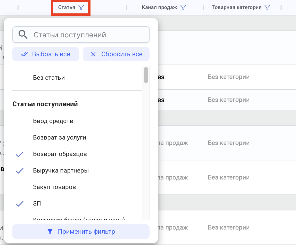Apply filter with the Применить фильтр button
The image size is (296, 245).
click(x=86, y=232)
